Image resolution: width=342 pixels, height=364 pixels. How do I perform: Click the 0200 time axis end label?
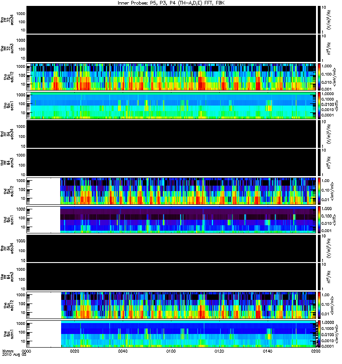[x=316, y=351]
